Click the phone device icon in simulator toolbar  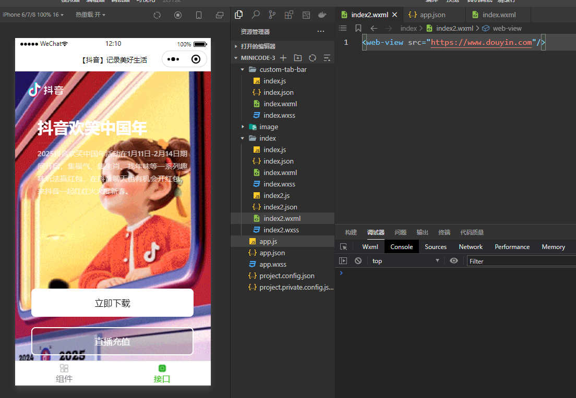tap(199, 15)
